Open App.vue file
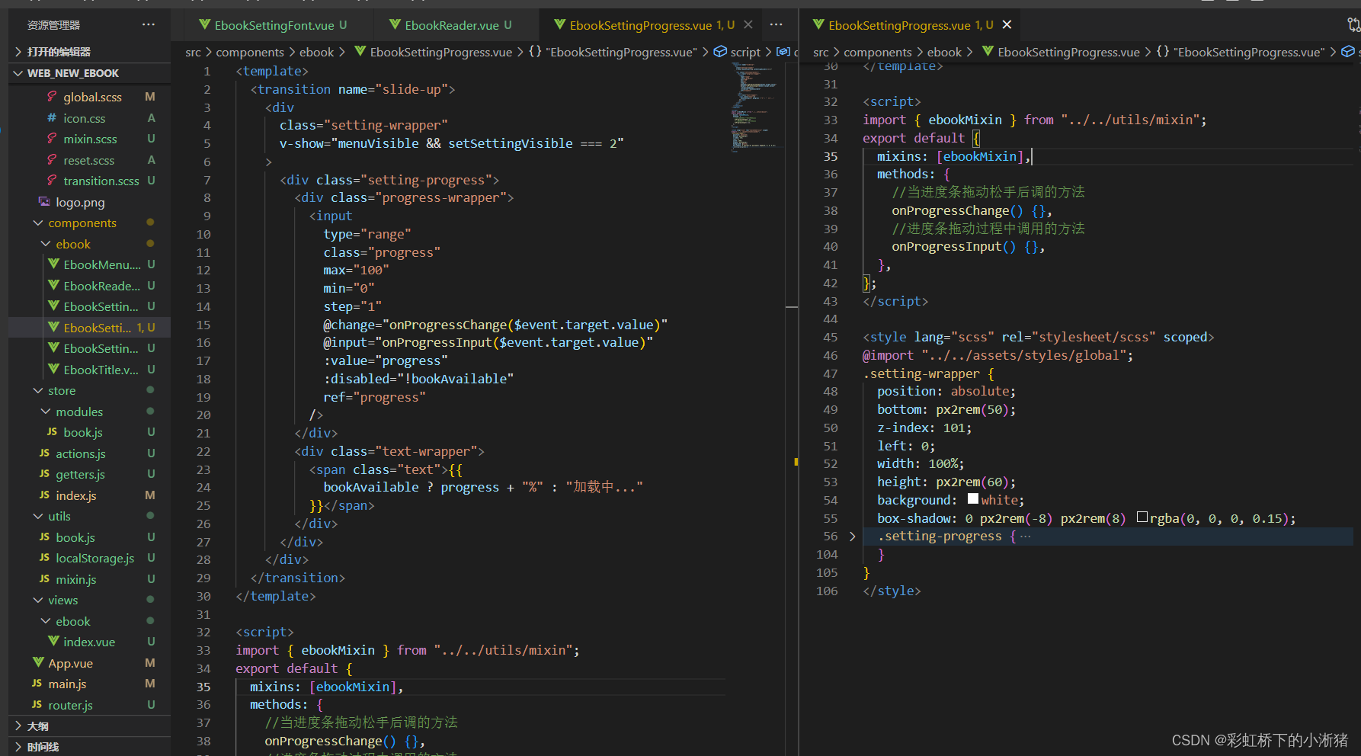Screen dimensions: 1361x756 point(70,663)
